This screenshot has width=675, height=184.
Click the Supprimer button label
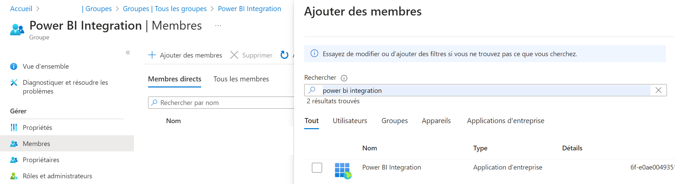(257, 55)
